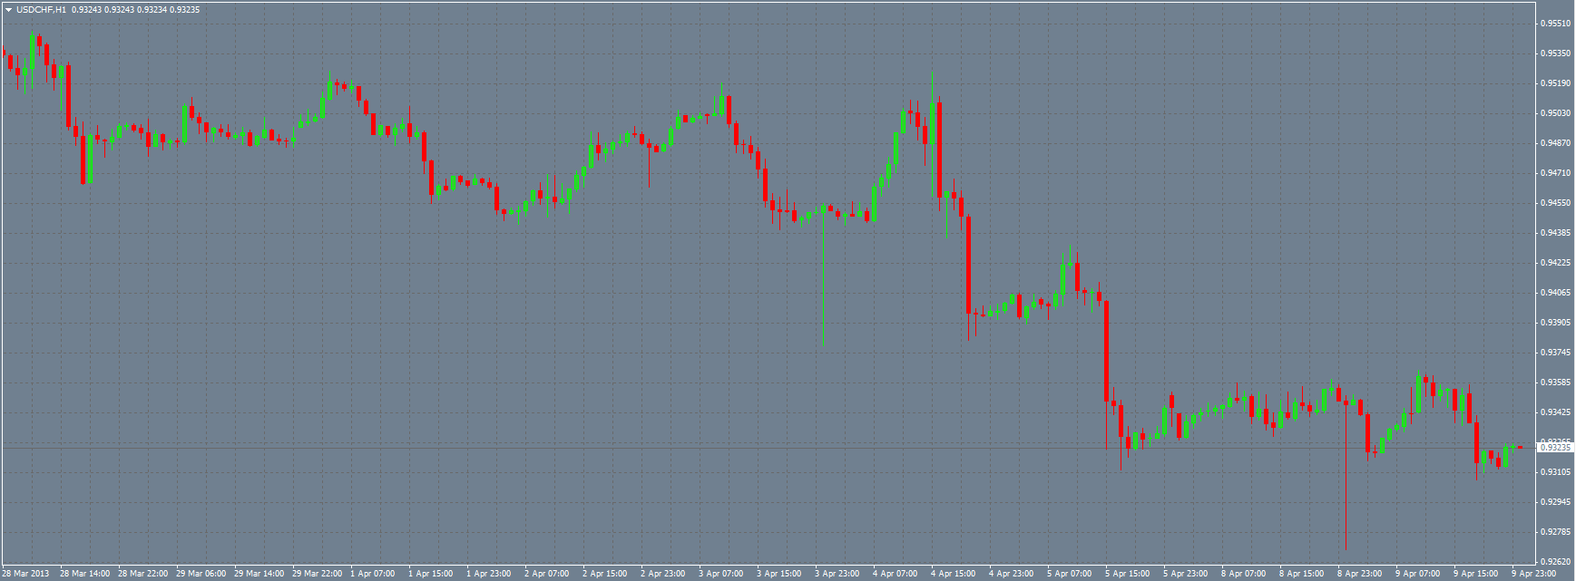1576x581 pixels.
Task: Click the 4 Apr 15:00 time label
Action: (x=954, y=574)
